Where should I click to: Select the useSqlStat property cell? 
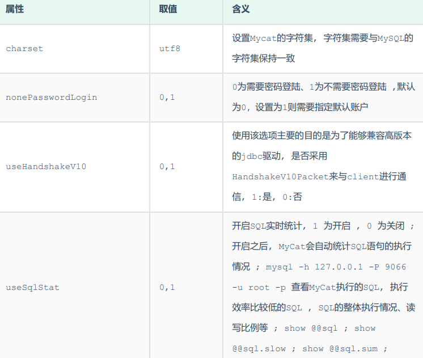coord(33,288)
